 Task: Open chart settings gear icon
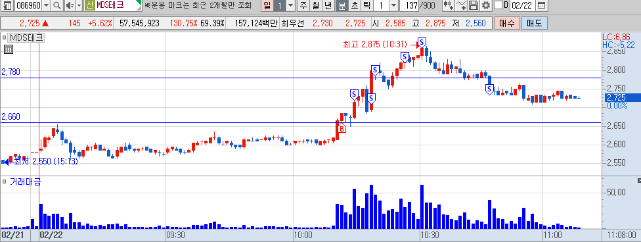tap(485, 6)
